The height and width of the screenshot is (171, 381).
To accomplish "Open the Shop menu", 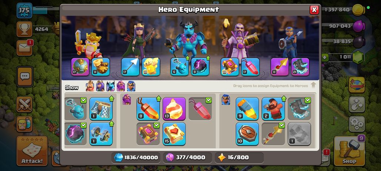I will [349, 150].
